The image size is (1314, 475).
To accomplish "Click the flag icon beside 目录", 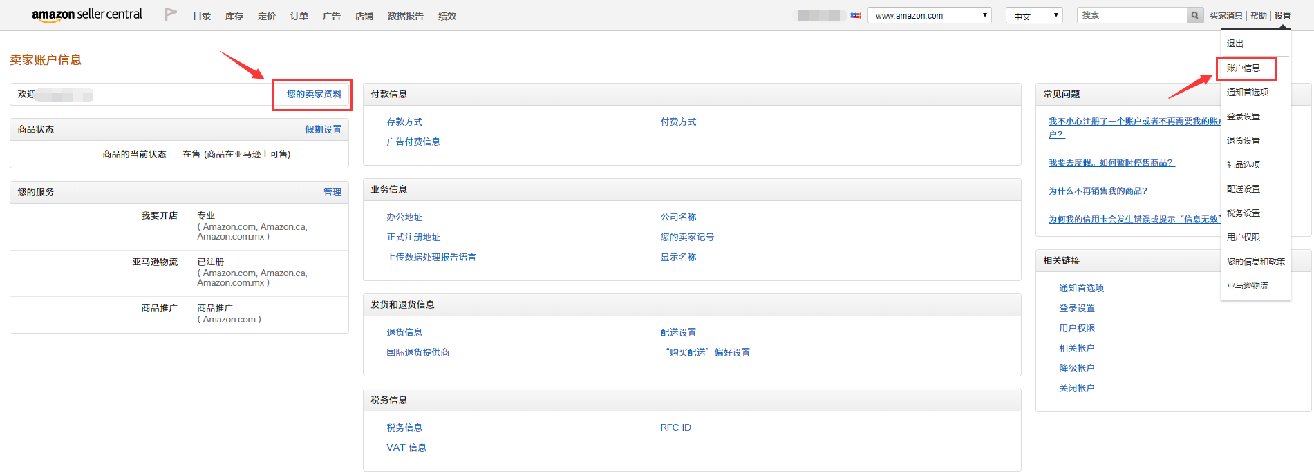I will [x=171, y=14].
